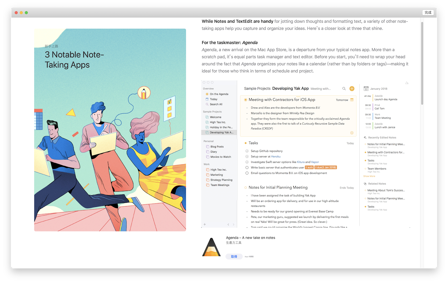The height and width of the screenshot is (283, 448).
Task: Select Developing Yak A... project
Action: tap(219, 132)
